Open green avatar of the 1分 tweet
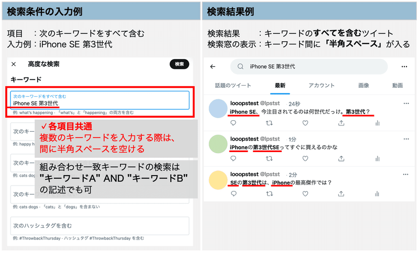419x253 pixels. [x=218, y=144]
